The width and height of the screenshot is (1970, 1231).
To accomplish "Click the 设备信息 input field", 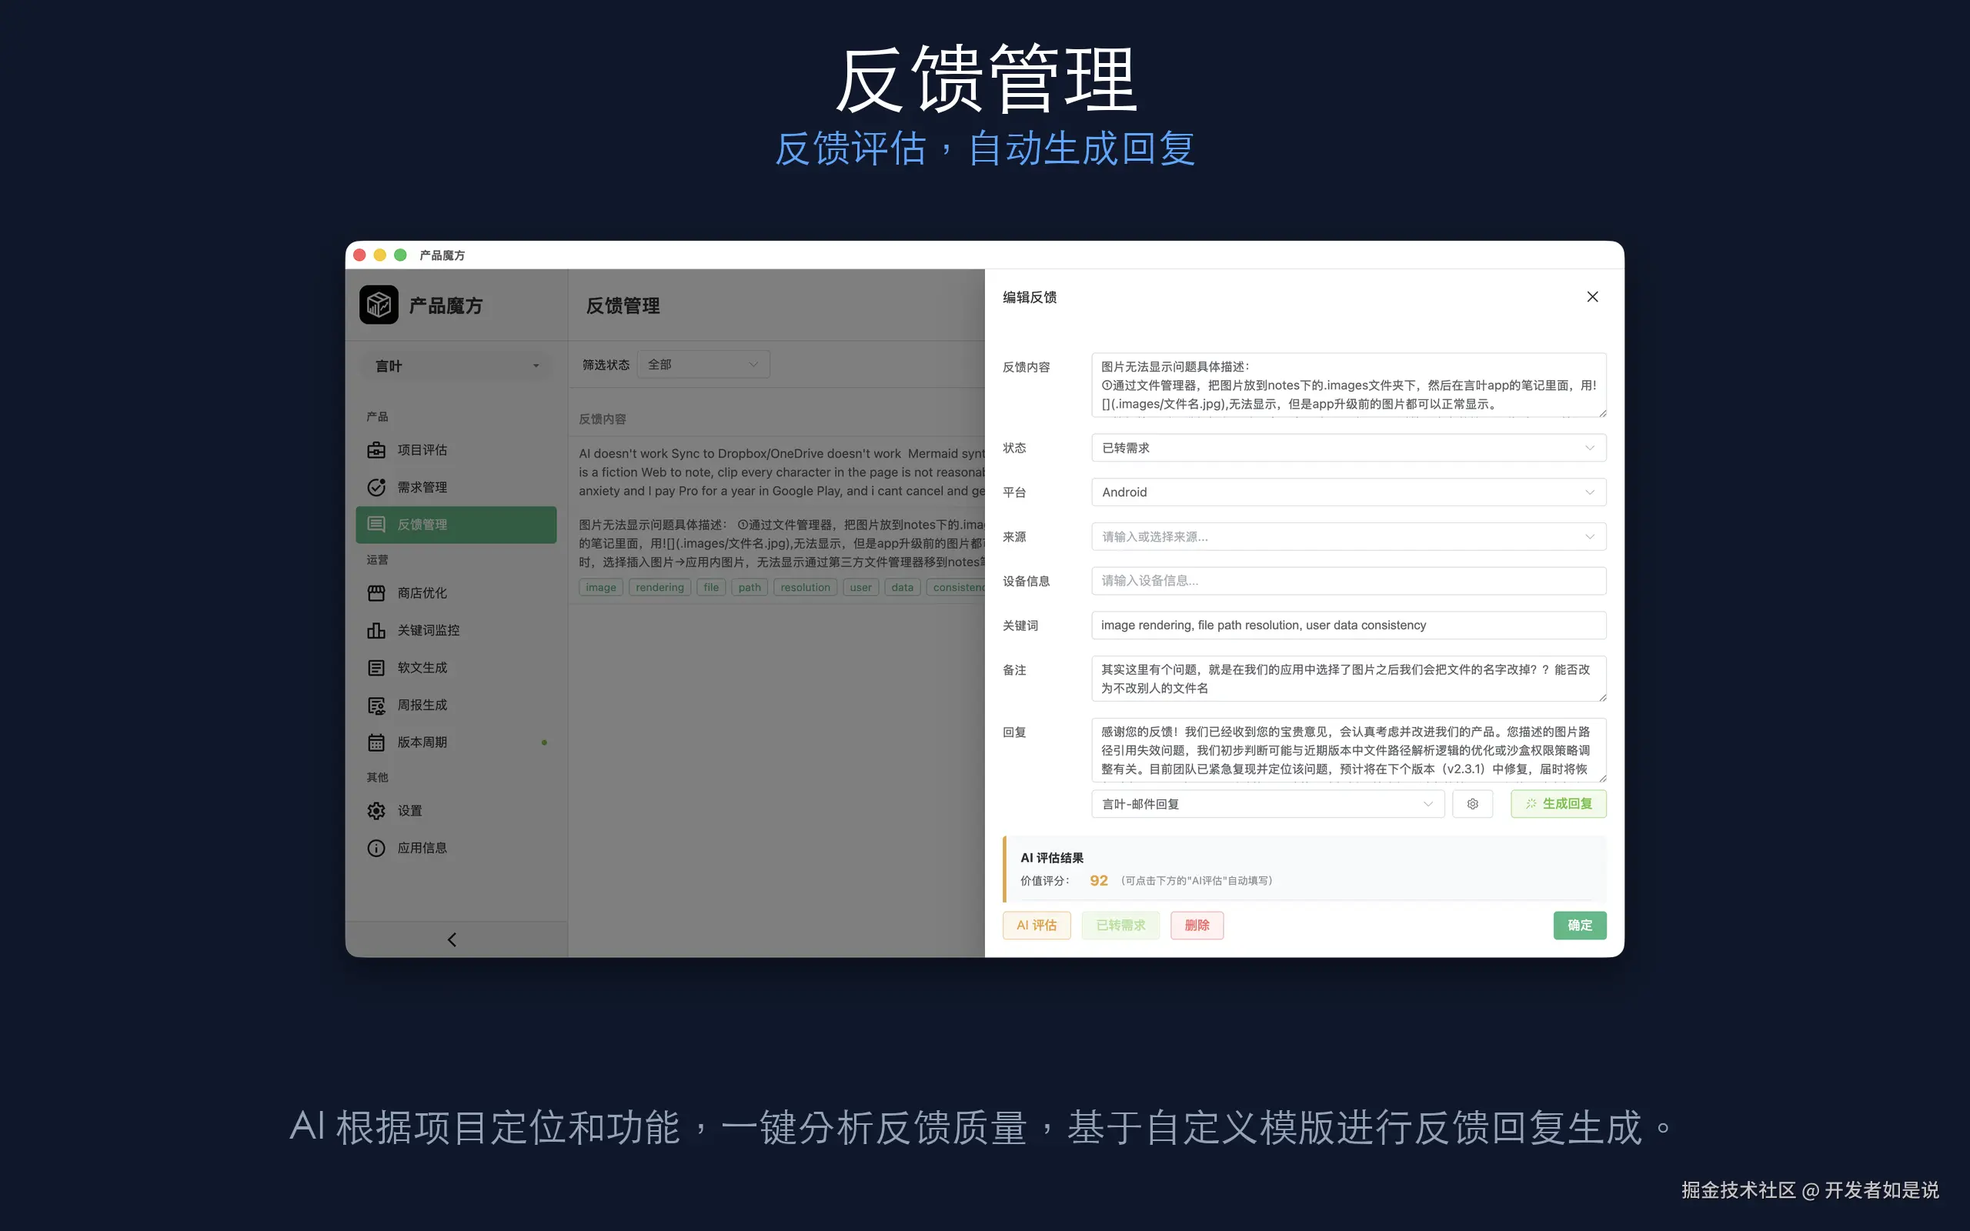I will 1348,582.
